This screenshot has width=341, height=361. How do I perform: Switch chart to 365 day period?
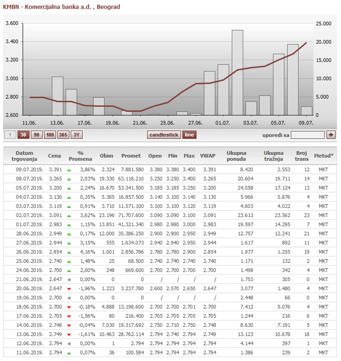(63, 135)
